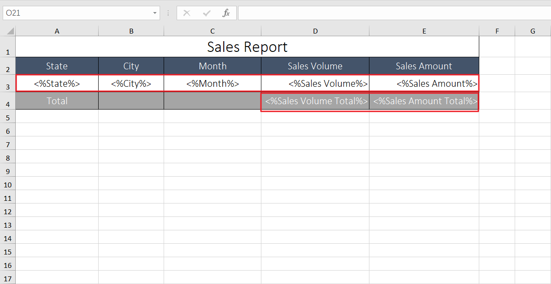
Task: Click the Insert Function fx icon
Action: (x=226, y=13)
